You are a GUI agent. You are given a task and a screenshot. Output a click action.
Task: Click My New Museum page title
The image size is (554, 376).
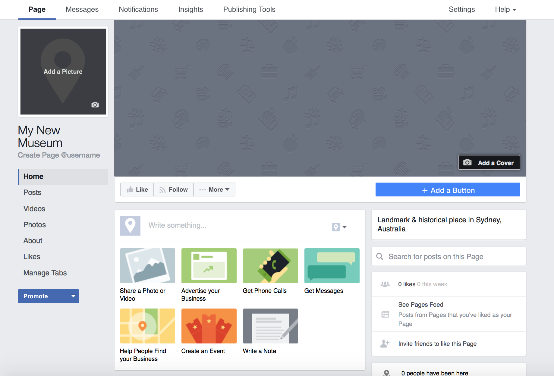[x=40, y=136]
